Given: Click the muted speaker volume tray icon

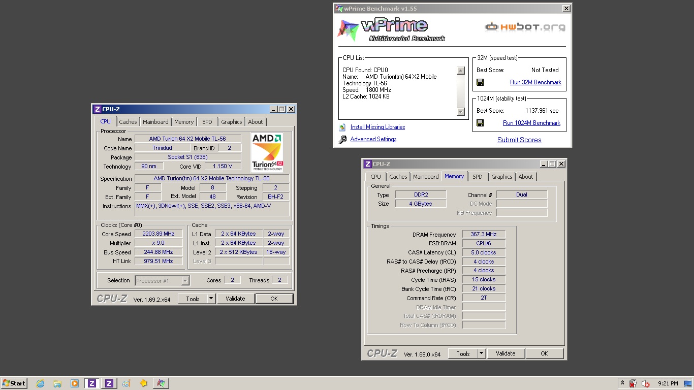Looking at the screenshot, I should (646, 383).
